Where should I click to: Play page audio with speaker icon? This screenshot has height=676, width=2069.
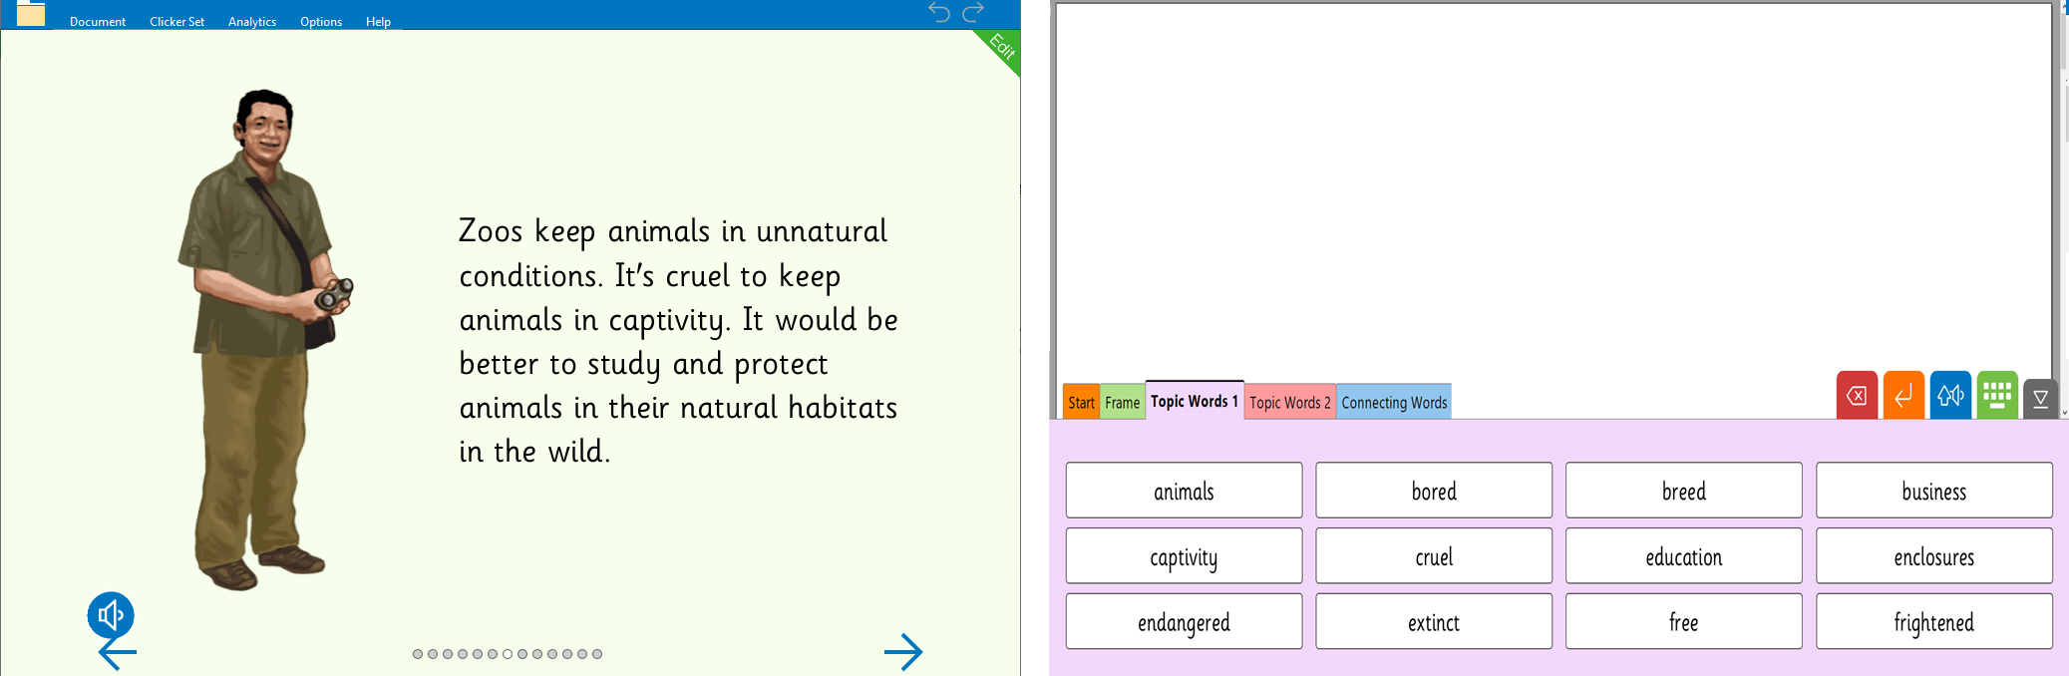(x=111, y=615)
